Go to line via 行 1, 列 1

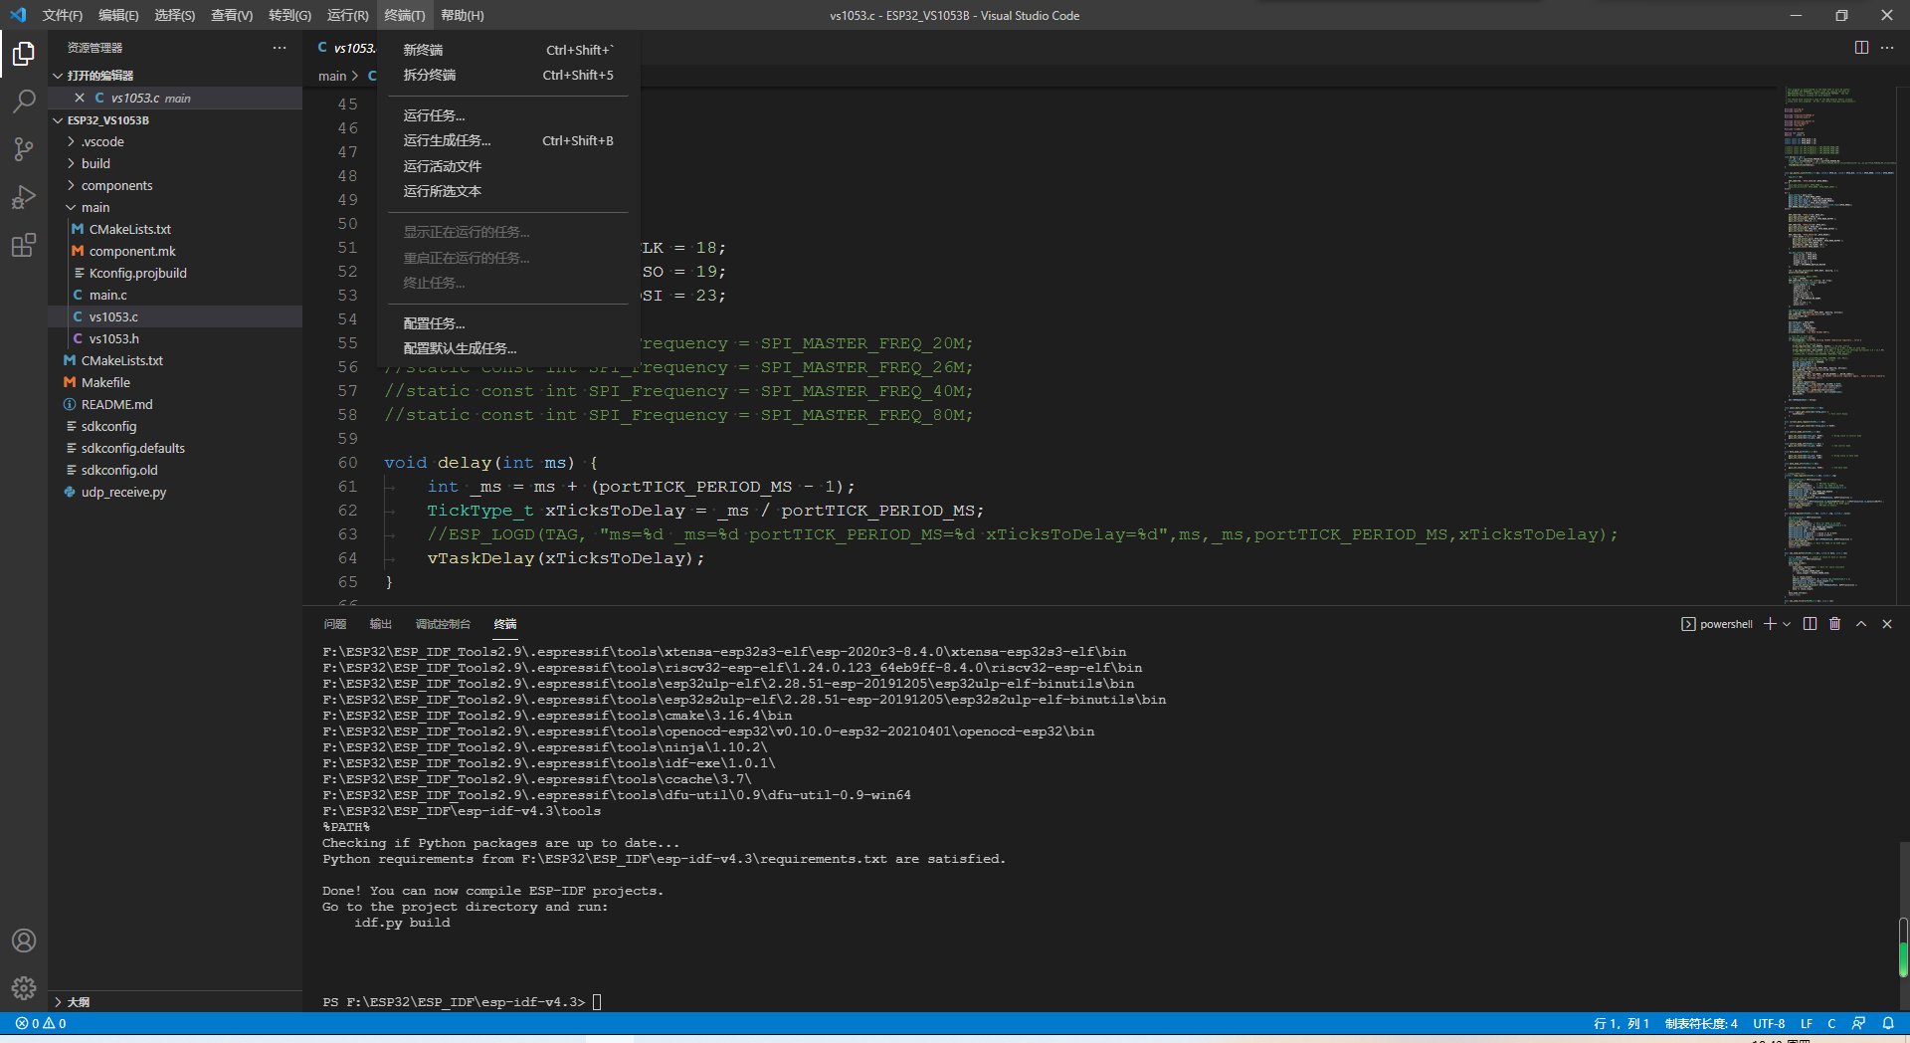tap(1622, 1023)
